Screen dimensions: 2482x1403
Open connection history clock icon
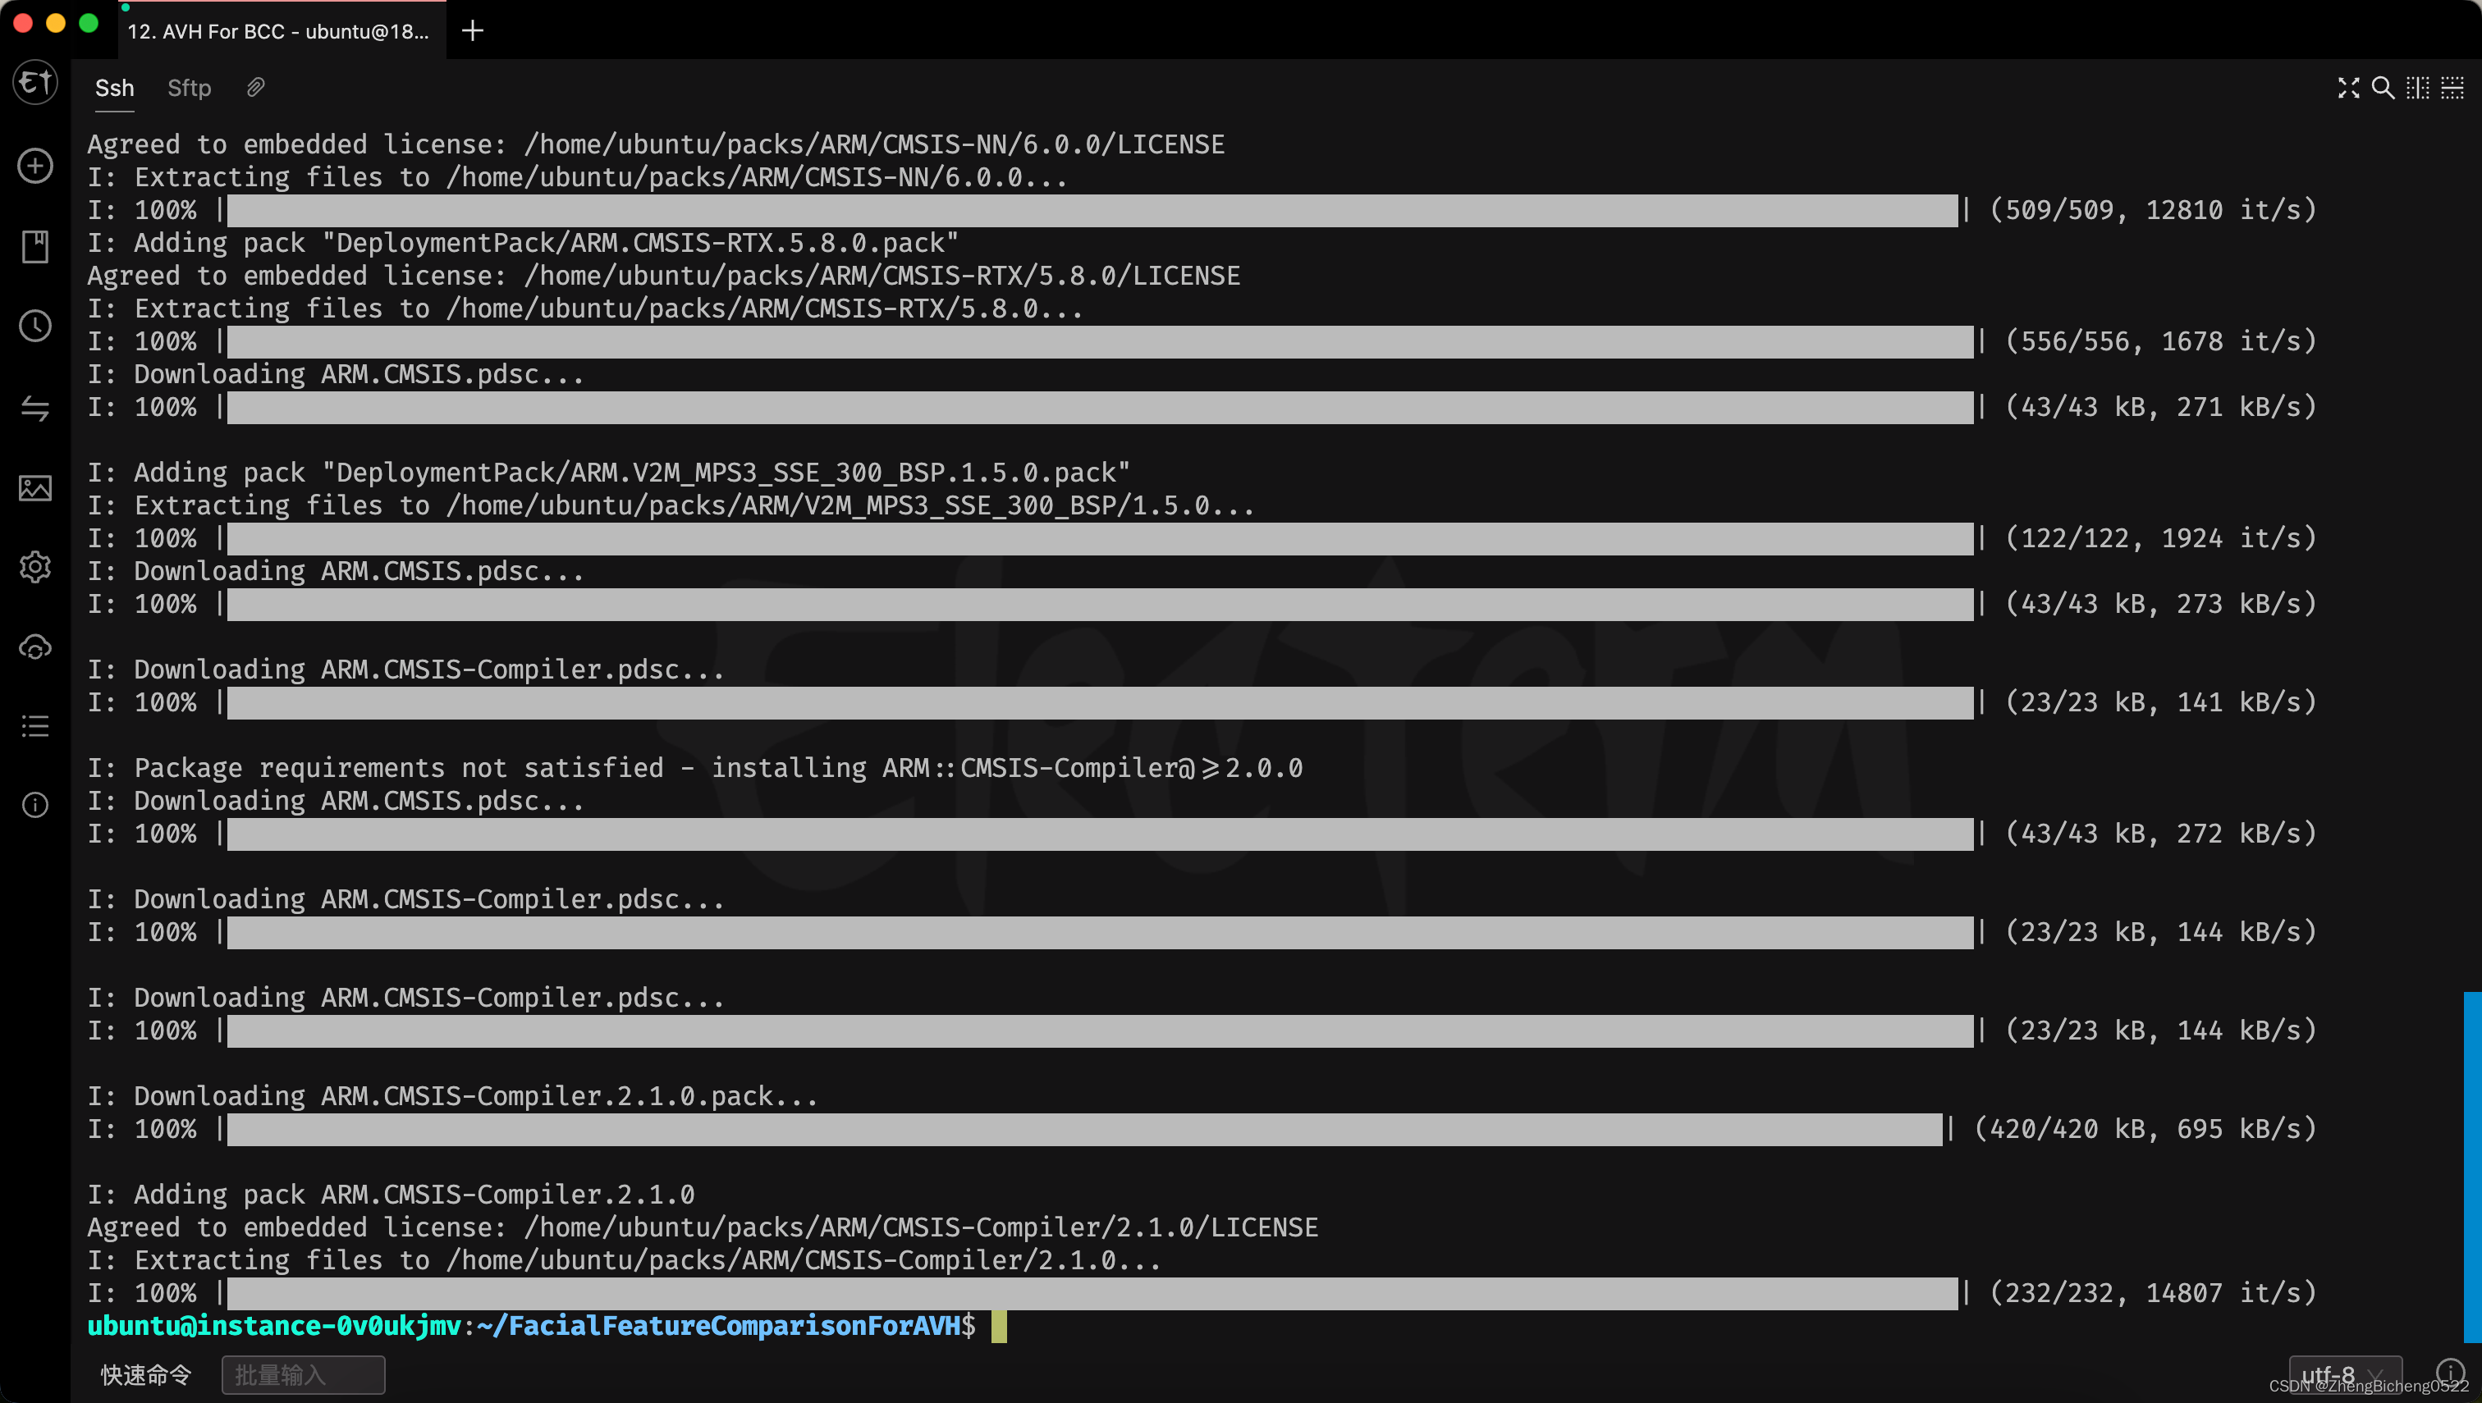(x=35, y=327)
